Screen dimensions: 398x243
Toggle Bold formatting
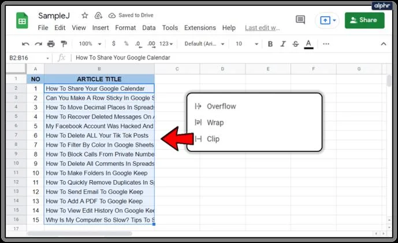coord(270,44)
